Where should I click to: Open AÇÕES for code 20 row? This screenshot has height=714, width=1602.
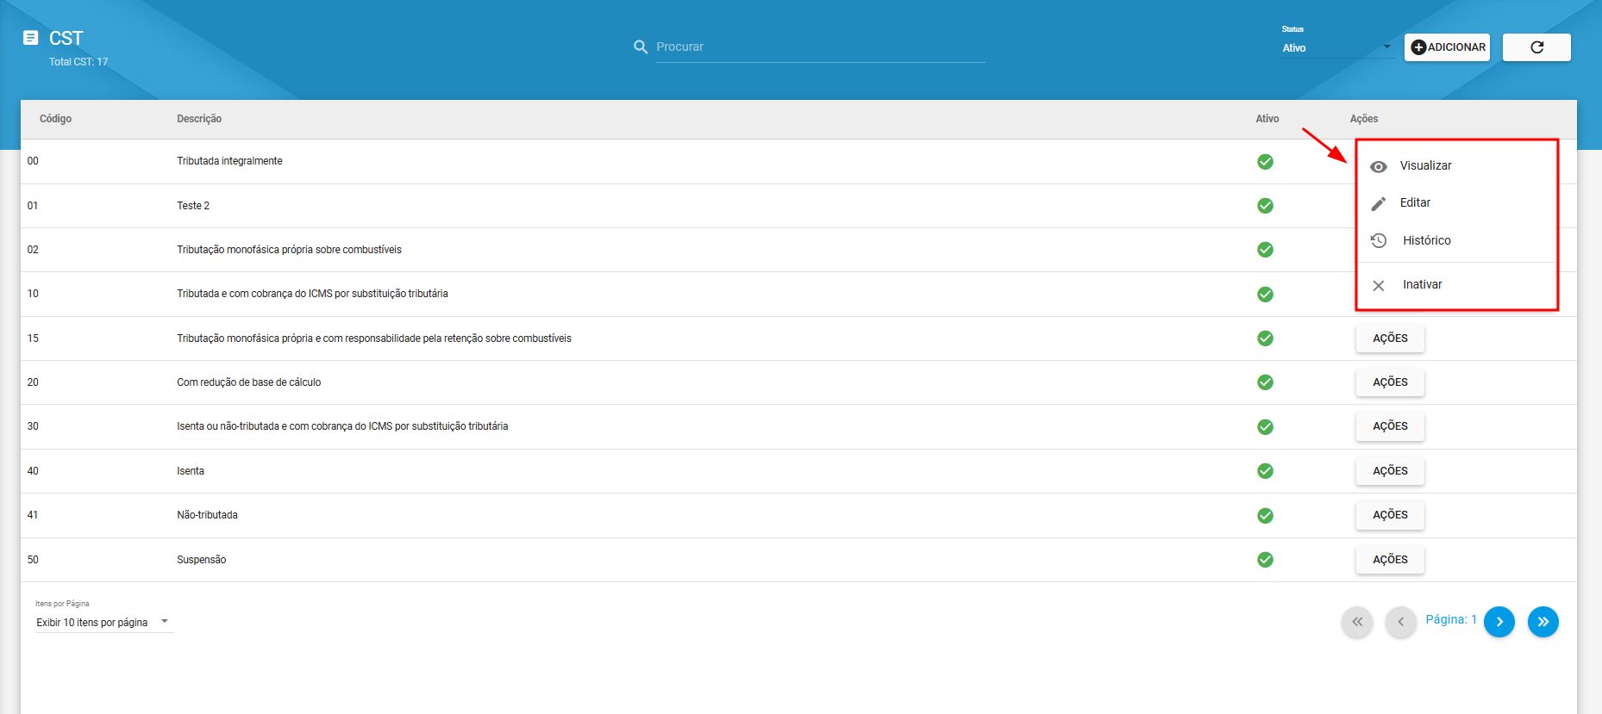coord(1390,382)
